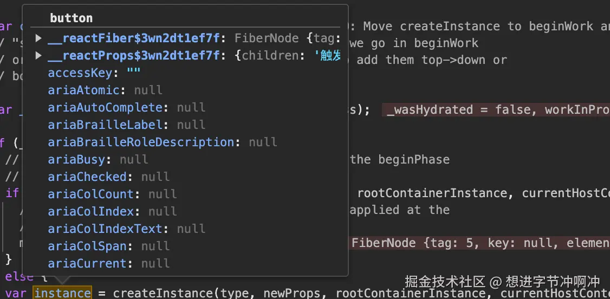Expand the __reactFiber$3wn2dt1ef7f property

[x=38, y=38]
